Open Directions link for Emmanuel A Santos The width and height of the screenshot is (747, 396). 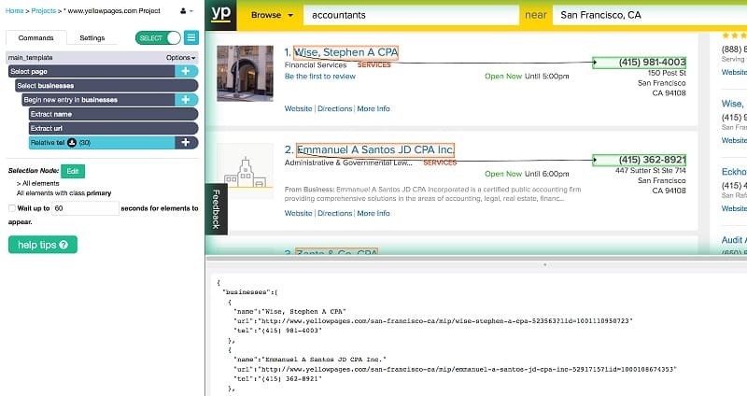[x=335, y=214]
